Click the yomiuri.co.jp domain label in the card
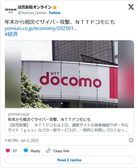The image size is (138, 168). (x=18, y=114)
